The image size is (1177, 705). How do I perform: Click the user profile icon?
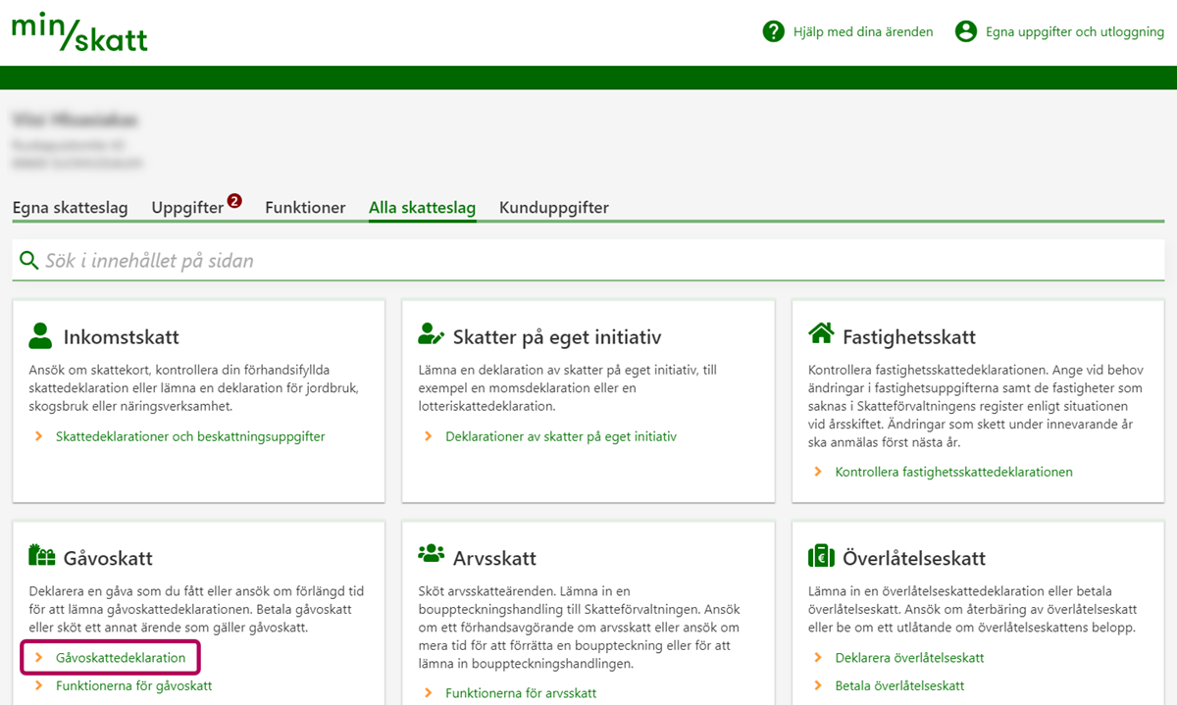[966, 31]
